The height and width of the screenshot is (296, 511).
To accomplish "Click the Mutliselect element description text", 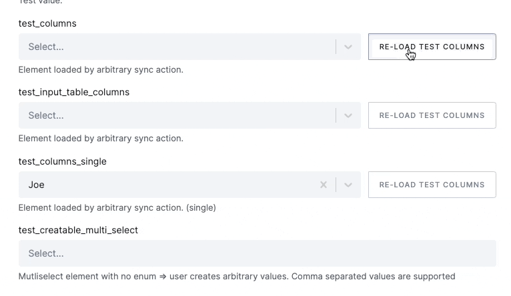I will coord(237,276).
